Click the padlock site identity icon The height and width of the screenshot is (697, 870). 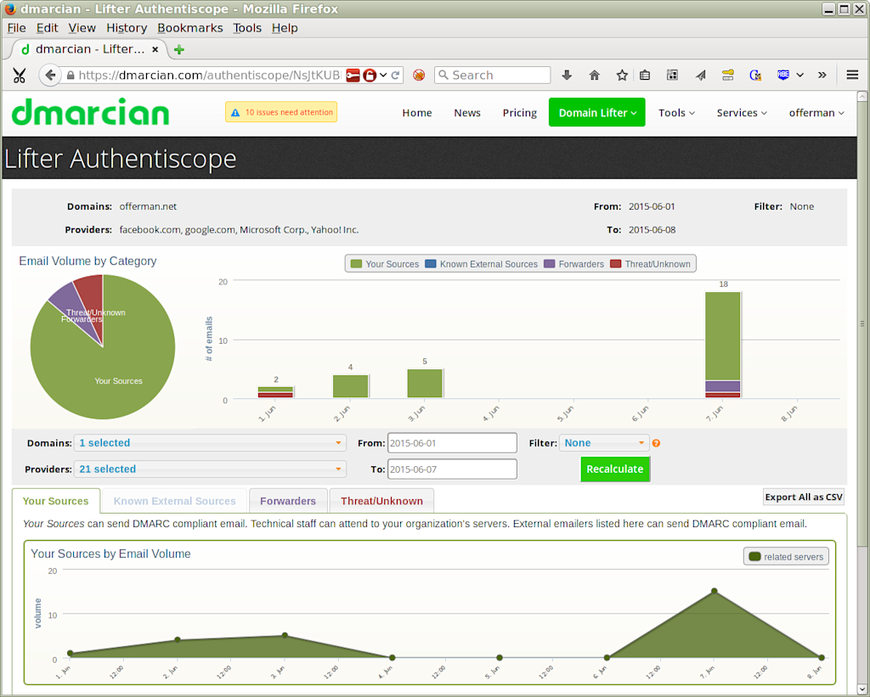point(71,76)
